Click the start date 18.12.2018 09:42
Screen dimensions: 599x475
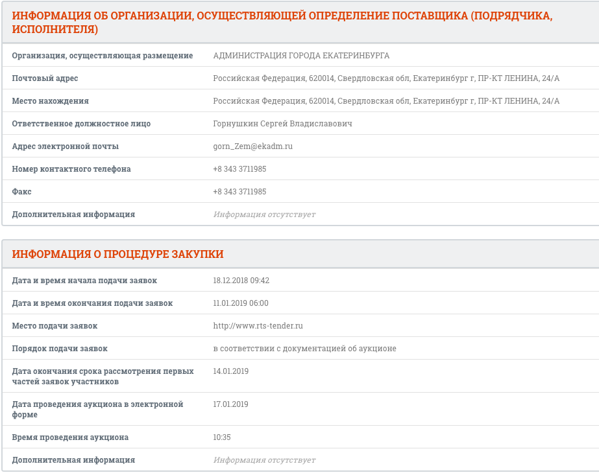tap(241, 281)
